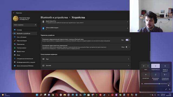This screenshot has width=173, height=97.
Task: Click the pencil edit quick settings icon
Action: pos(166,89)
